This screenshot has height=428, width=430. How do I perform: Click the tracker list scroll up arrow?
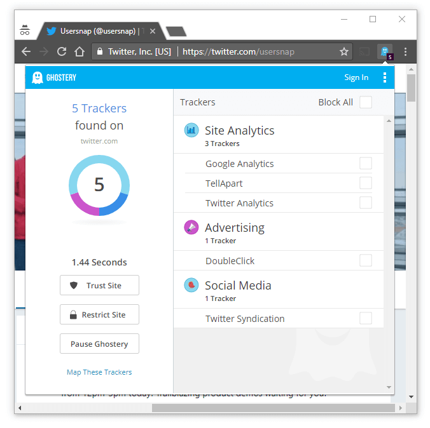click(x=389, y=121)
